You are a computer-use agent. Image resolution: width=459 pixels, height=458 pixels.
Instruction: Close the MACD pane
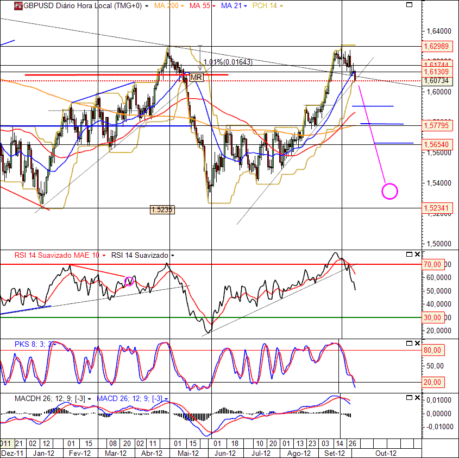417,398
